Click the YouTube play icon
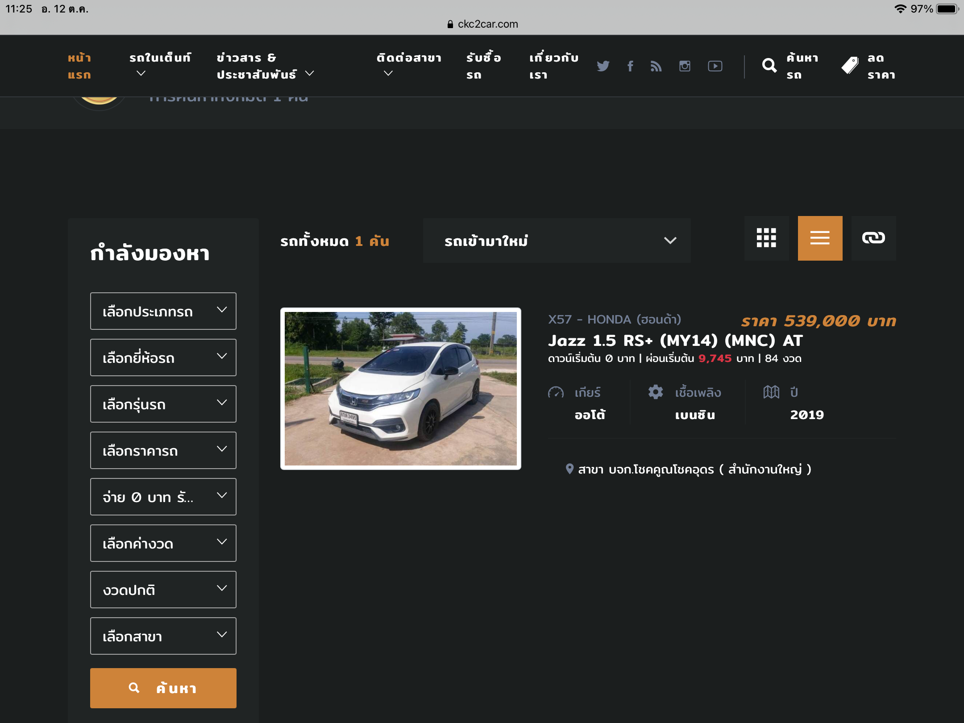Viewport: 964px width, 723px height. click(715, 66)
